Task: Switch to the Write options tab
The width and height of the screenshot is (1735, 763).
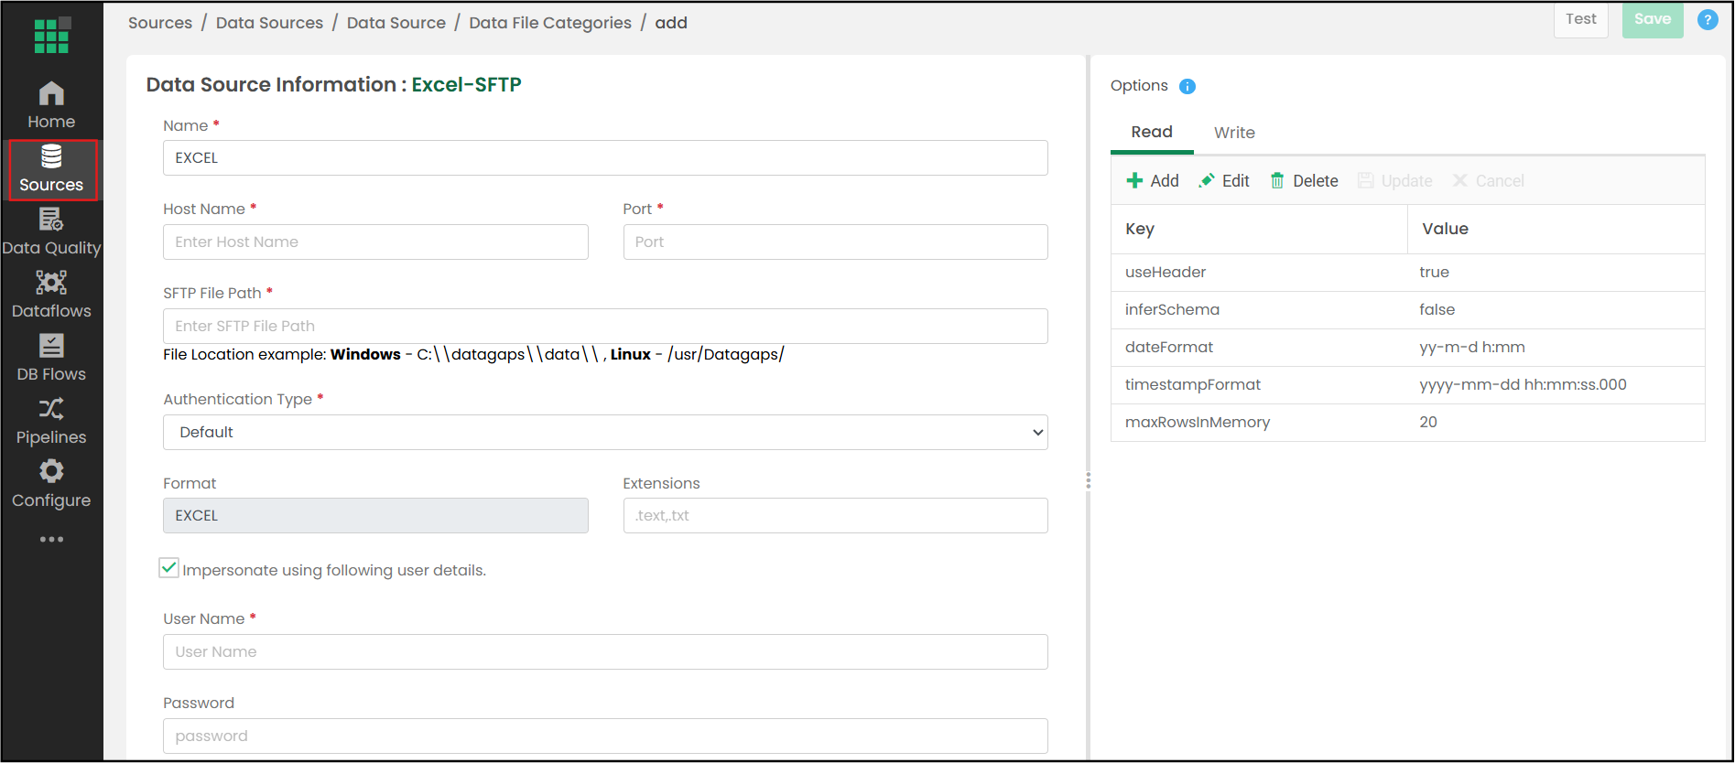Action: (x=1234, y=133)
